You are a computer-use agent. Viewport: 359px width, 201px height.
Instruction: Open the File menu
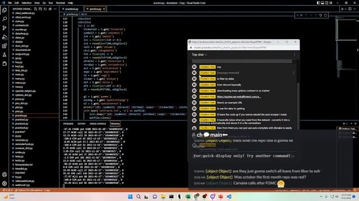tap(10, 3)
